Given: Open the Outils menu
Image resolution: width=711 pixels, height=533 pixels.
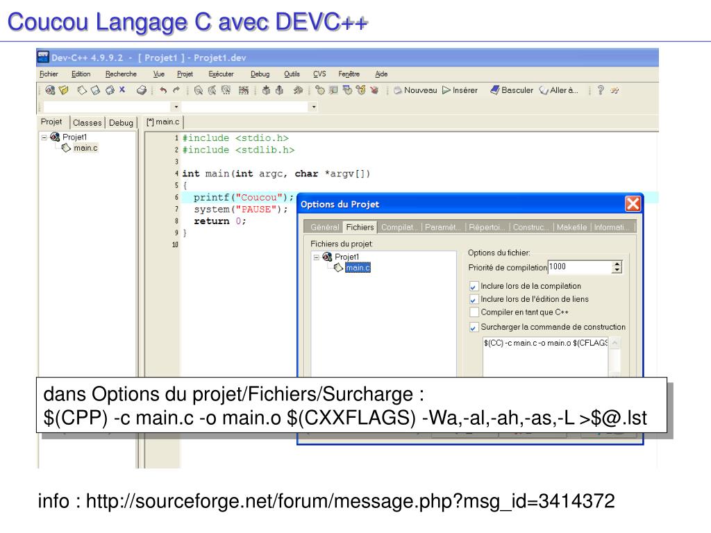Looking at the screenshot, I should point(292,74).
